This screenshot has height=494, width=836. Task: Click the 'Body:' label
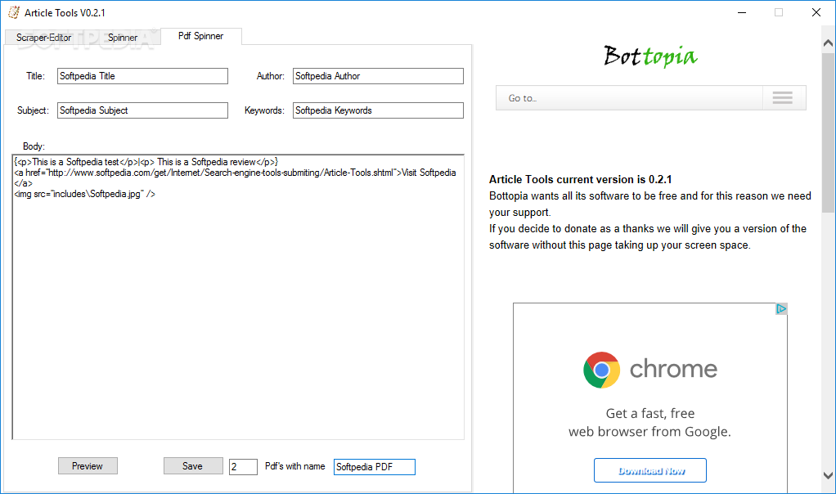click(x=34, y=146)
